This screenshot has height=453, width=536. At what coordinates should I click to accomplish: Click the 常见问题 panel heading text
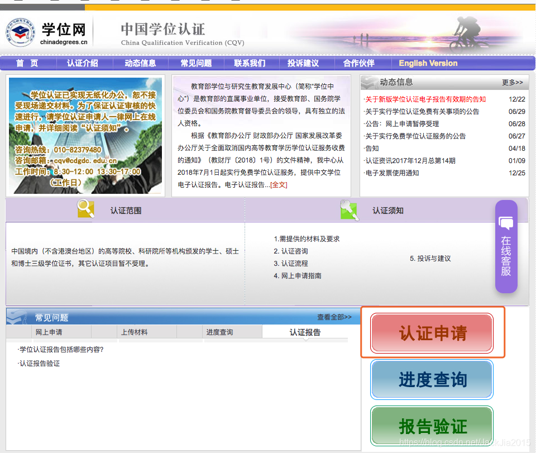point(51,318)
